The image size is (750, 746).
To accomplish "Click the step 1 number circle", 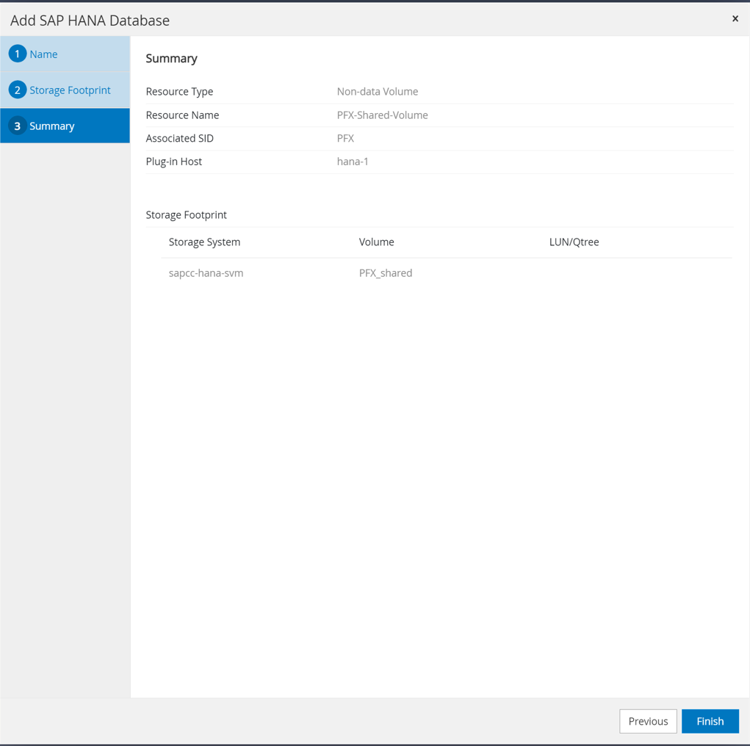I will (x=18, y=54).
